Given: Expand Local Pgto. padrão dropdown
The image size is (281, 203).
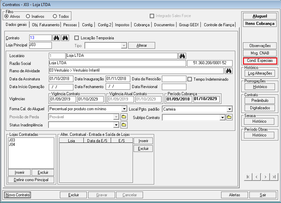Looking at the screenshot, I should coord(230,109).
